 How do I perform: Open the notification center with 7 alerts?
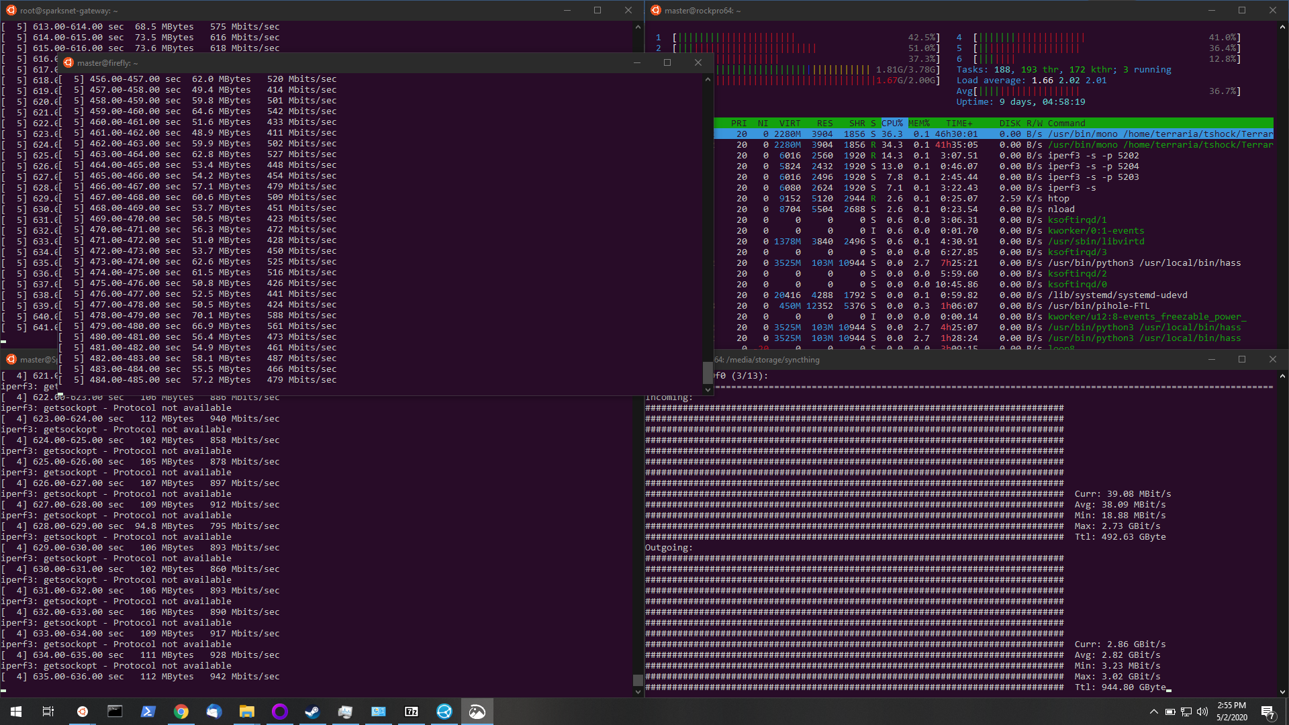coord(1268,712)
